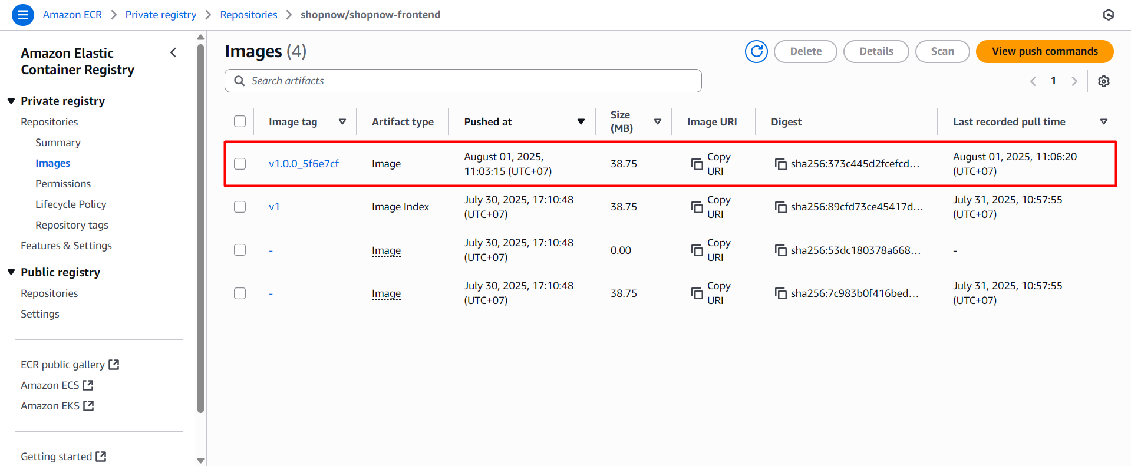
Task: Go to previous page arrow
Action: point(1033,81)
